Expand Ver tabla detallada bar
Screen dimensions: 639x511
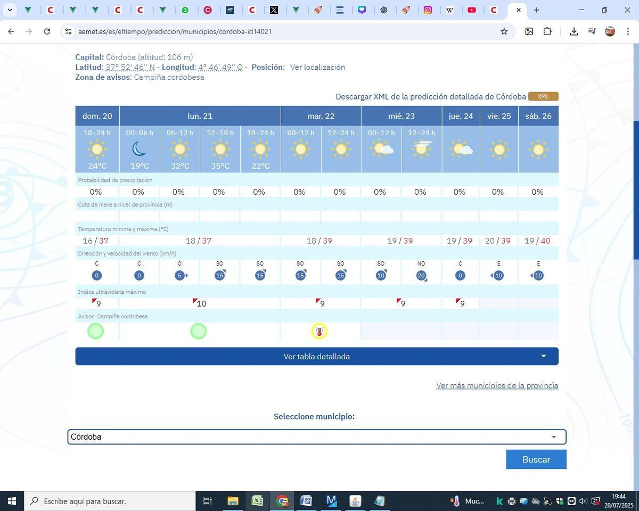[x=317, y=356]
